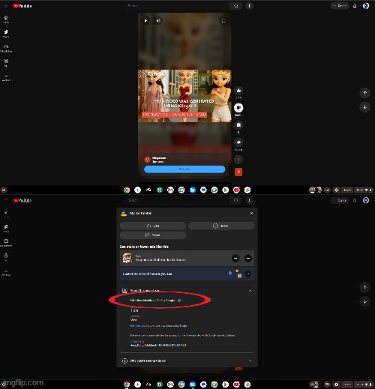Enter fullscreen on the Short player

click(x=223, y=21)
